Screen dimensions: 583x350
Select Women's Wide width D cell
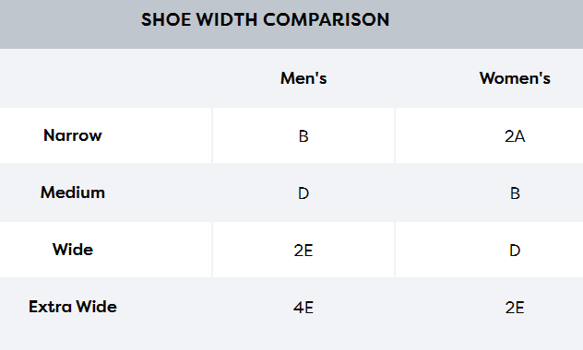(489, 250)
